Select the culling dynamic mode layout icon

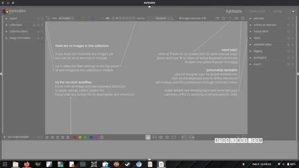pyautogui.click(x=167, y=137)
